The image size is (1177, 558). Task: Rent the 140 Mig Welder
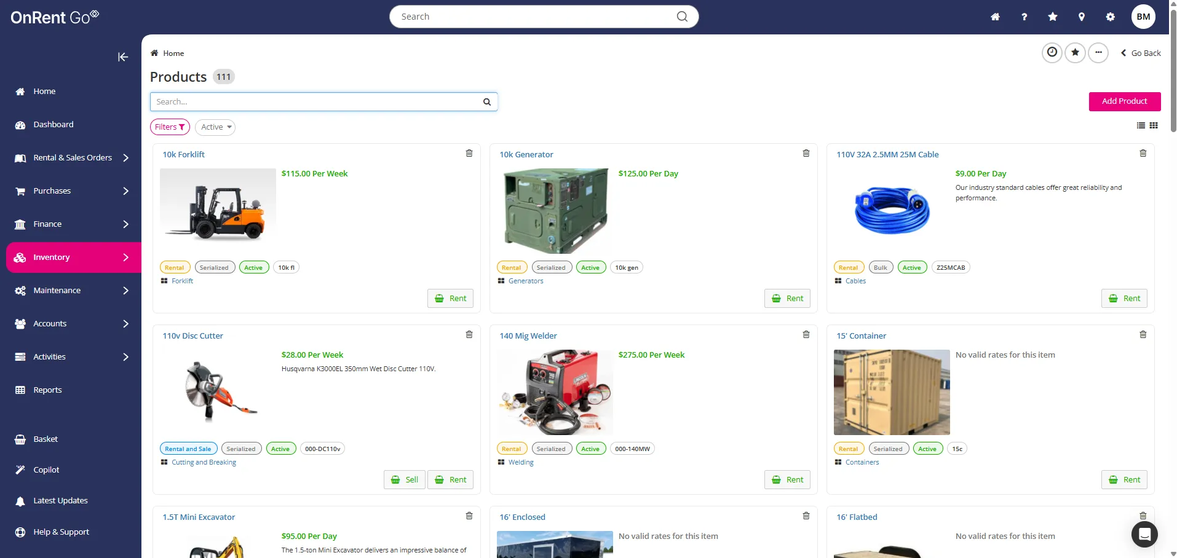(787, 480)
